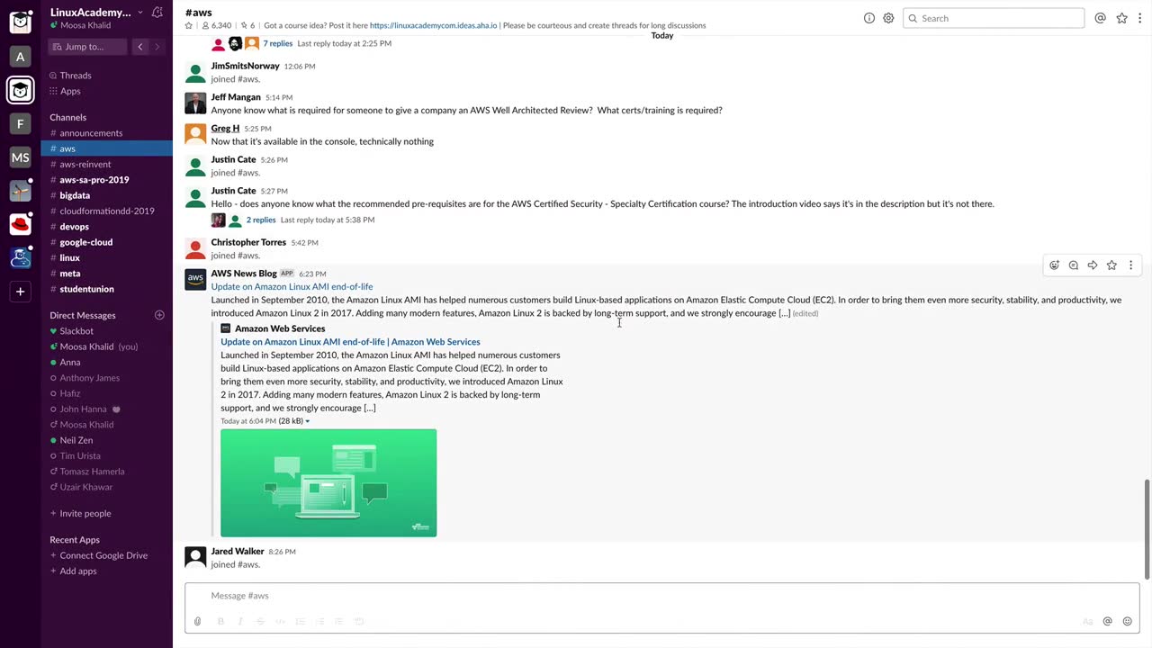Open the emoji picker in composer
The height and width of the screenshot is (648, 1152).
pos(1127,621)
